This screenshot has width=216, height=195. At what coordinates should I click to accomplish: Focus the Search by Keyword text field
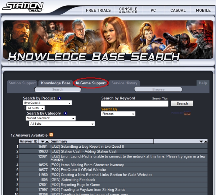click(135, 103)
